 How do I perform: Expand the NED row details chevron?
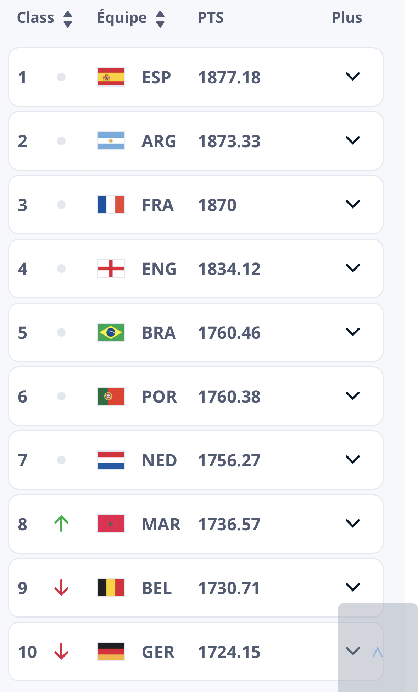point(353,460)
